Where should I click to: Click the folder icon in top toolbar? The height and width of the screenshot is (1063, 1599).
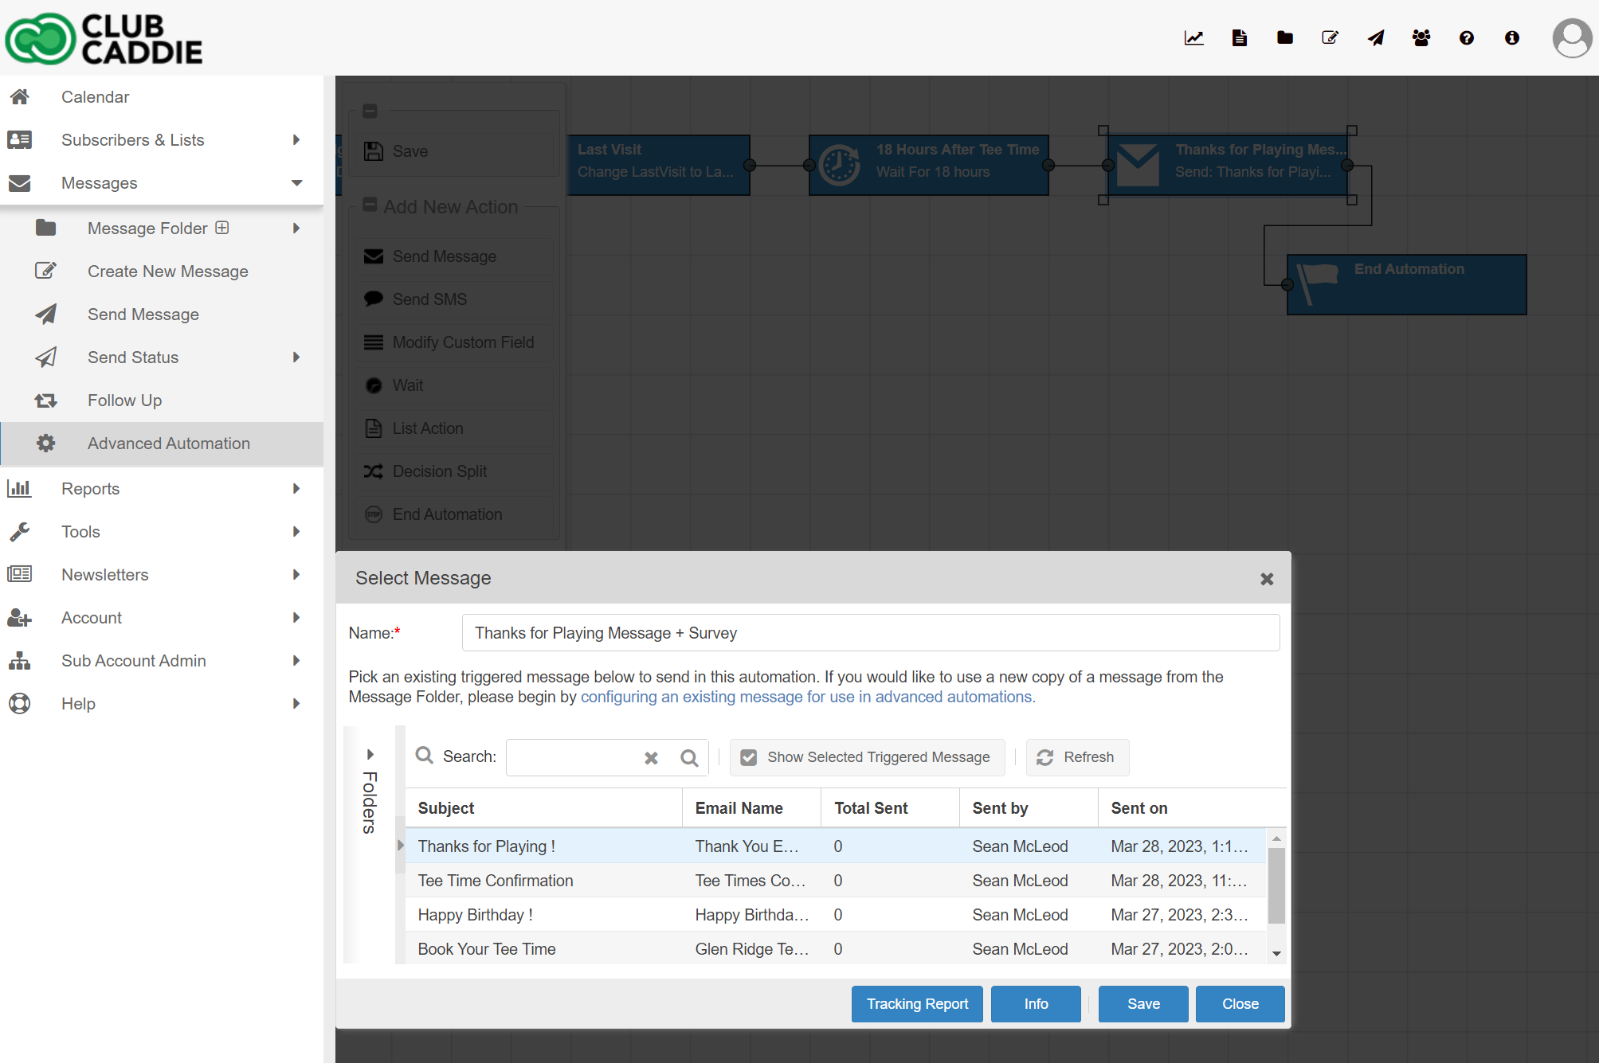tap(1284, 37)
